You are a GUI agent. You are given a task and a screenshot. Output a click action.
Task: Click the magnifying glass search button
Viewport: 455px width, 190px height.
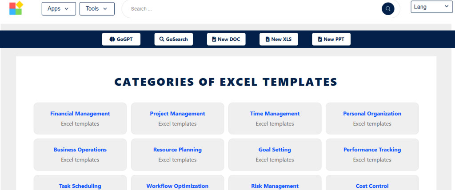(388, 9)
